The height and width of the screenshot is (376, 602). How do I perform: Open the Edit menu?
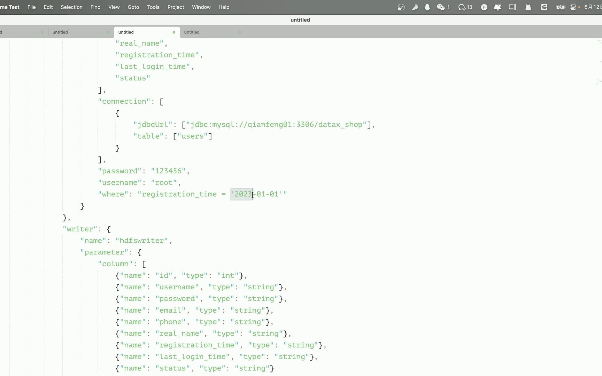click(x=48, y=7)
